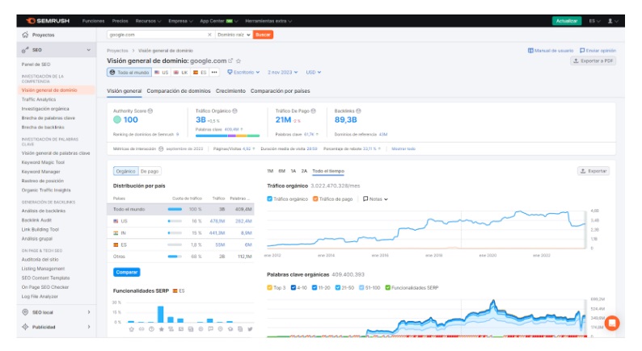Toggle Tráfico orgánico checkbox
The height and width of the screenshot is (351, 642).
[x=269, y=199]
